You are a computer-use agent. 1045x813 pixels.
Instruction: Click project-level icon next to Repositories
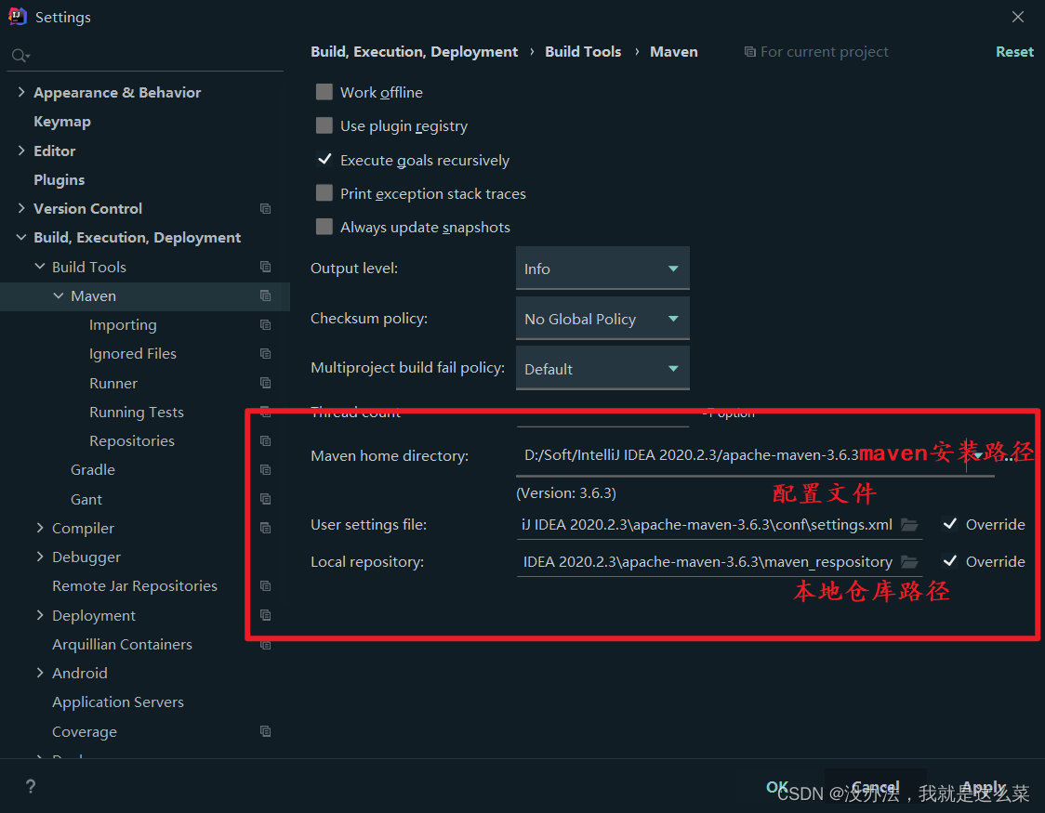click(x=265, y=440)
